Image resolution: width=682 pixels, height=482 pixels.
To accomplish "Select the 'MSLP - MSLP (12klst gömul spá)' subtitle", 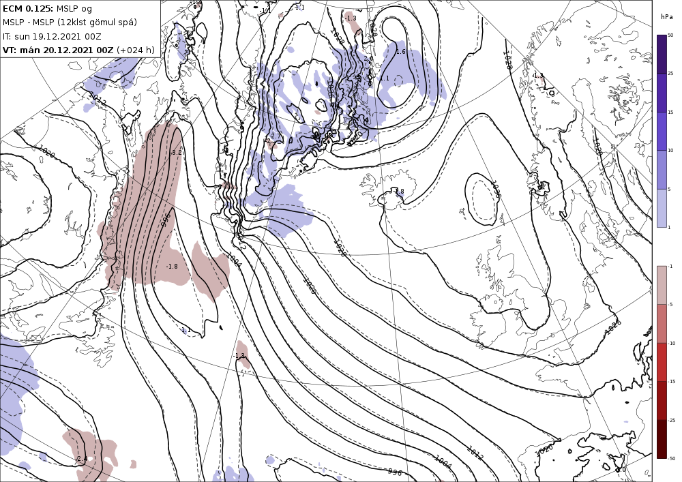I will coord(70,22).
